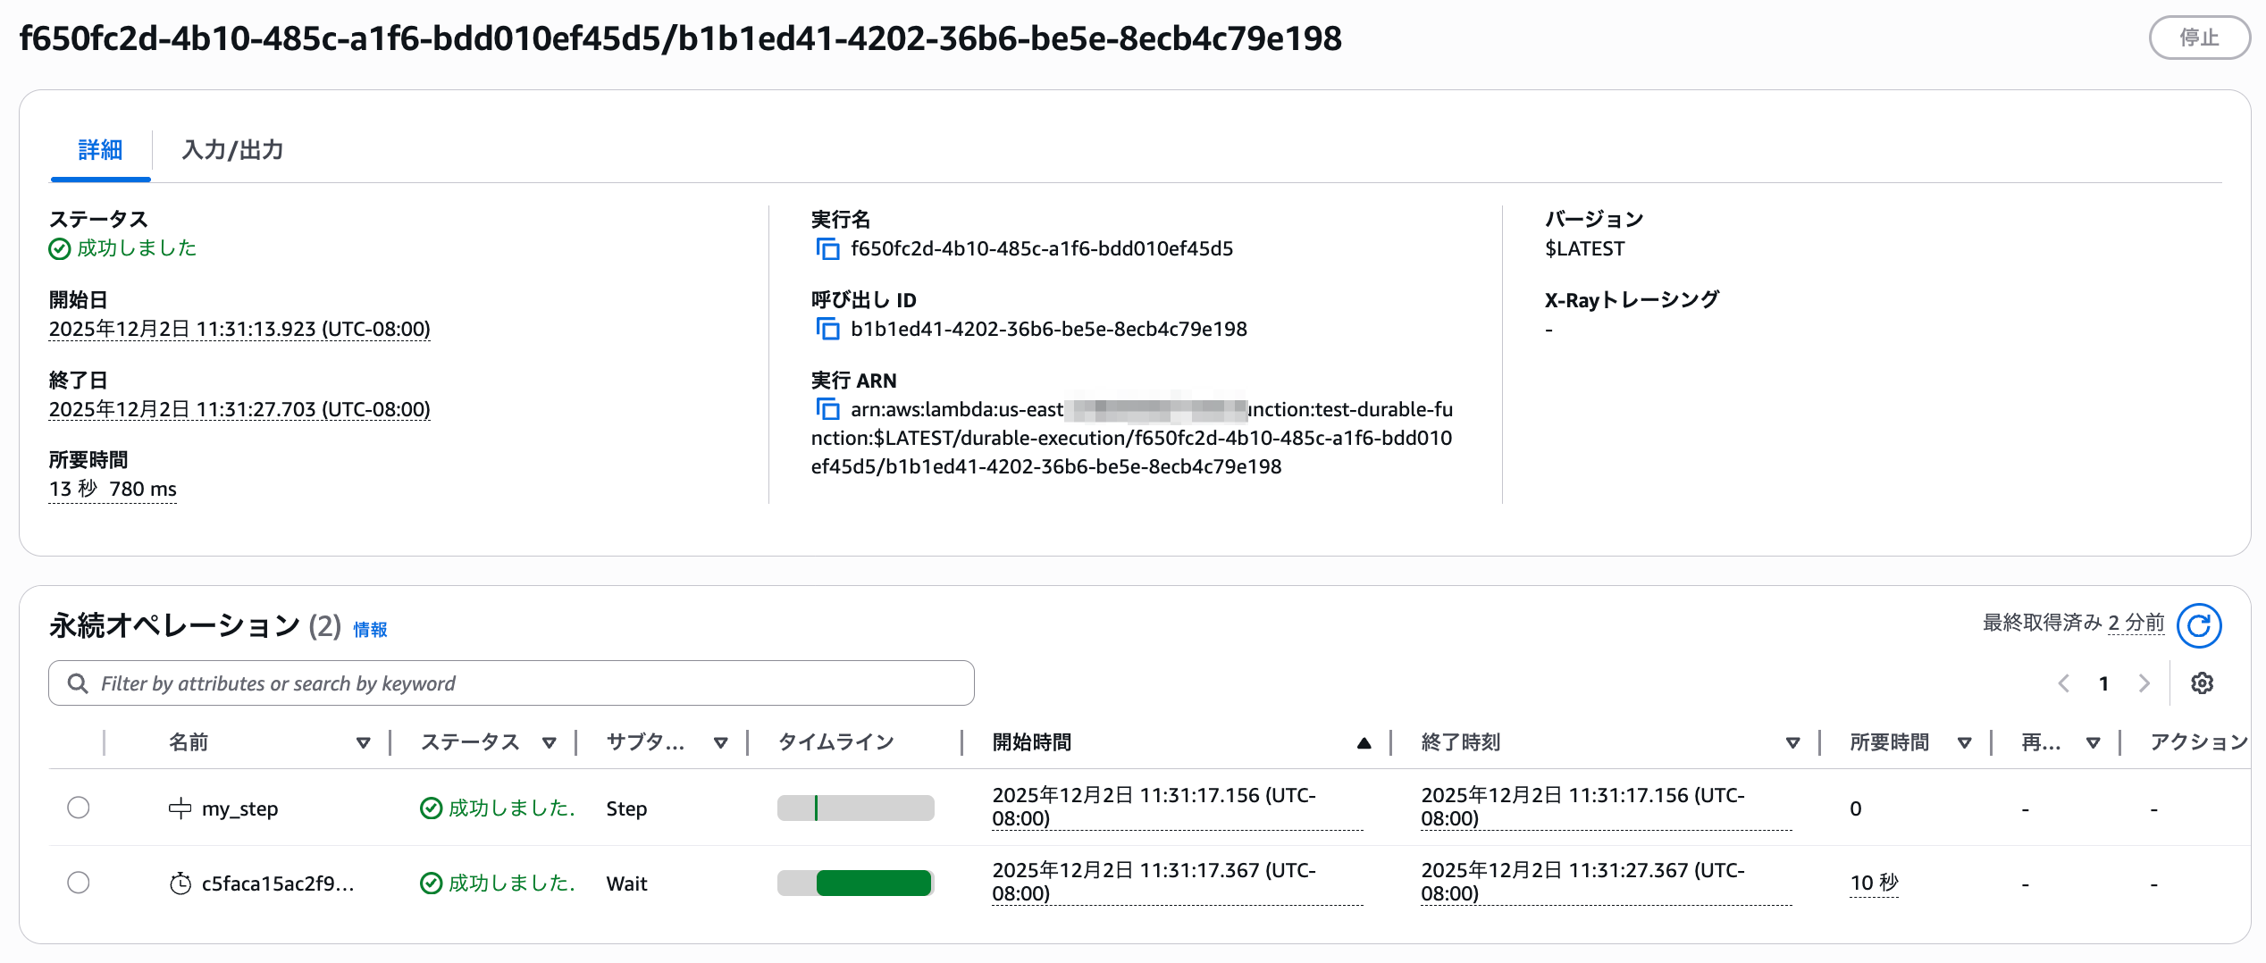Open the 情報 help link
2266x963 pixels.
pos(370,629)
